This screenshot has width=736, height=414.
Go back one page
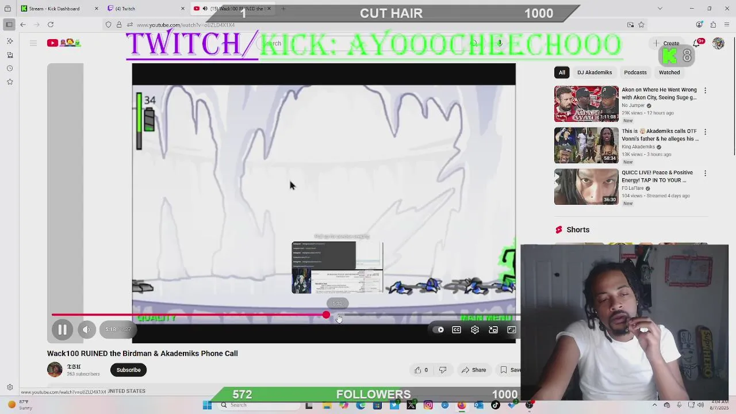(x=23, y=25)
